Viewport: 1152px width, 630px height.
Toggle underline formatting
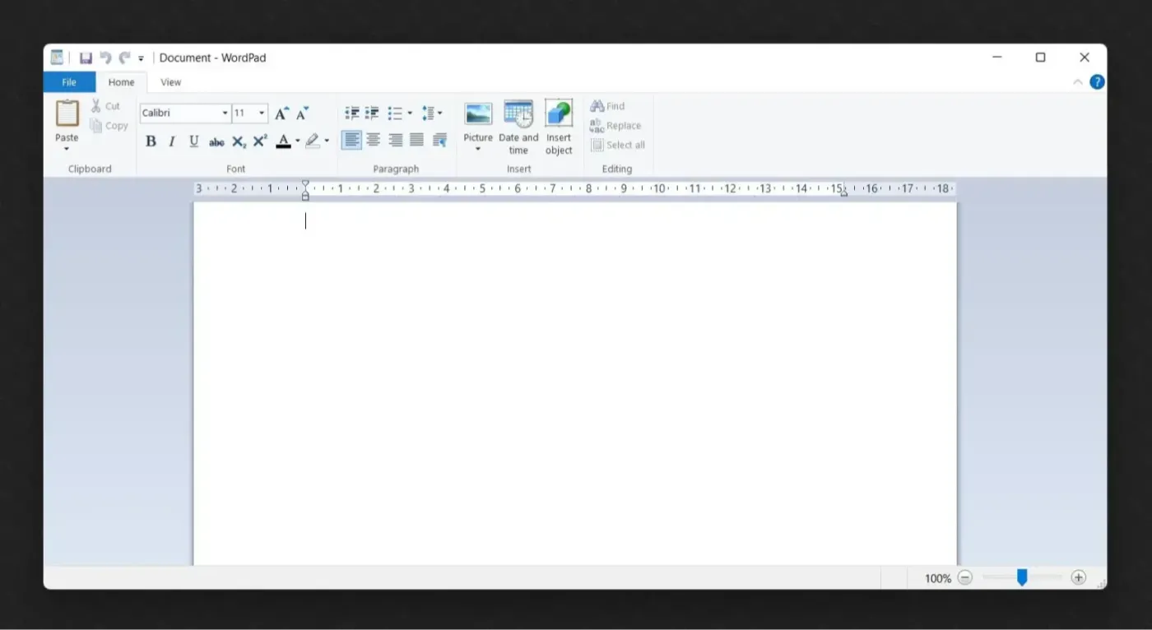[193, 141]
